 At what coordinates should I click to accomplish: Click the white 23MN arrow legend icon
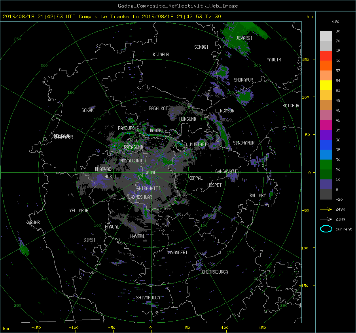tap(326, 219)
